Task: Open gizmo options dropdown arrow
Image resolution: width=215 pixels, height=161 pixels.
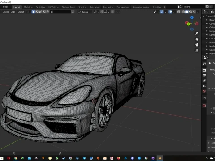Action: tap(165, 12)
